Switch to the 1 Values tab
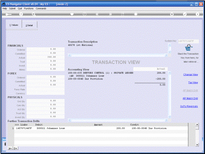205x154 pixels. [14, 25]
